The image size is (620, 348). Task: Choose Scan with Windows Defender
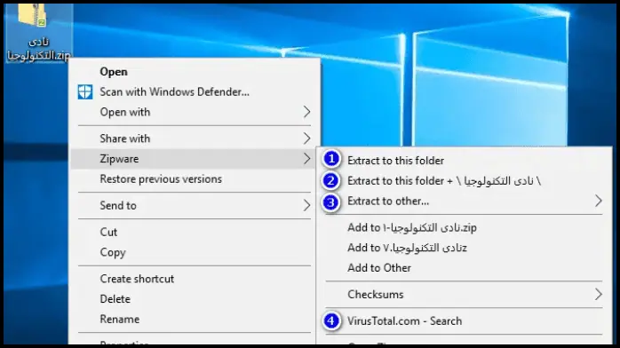pos(174,92)
